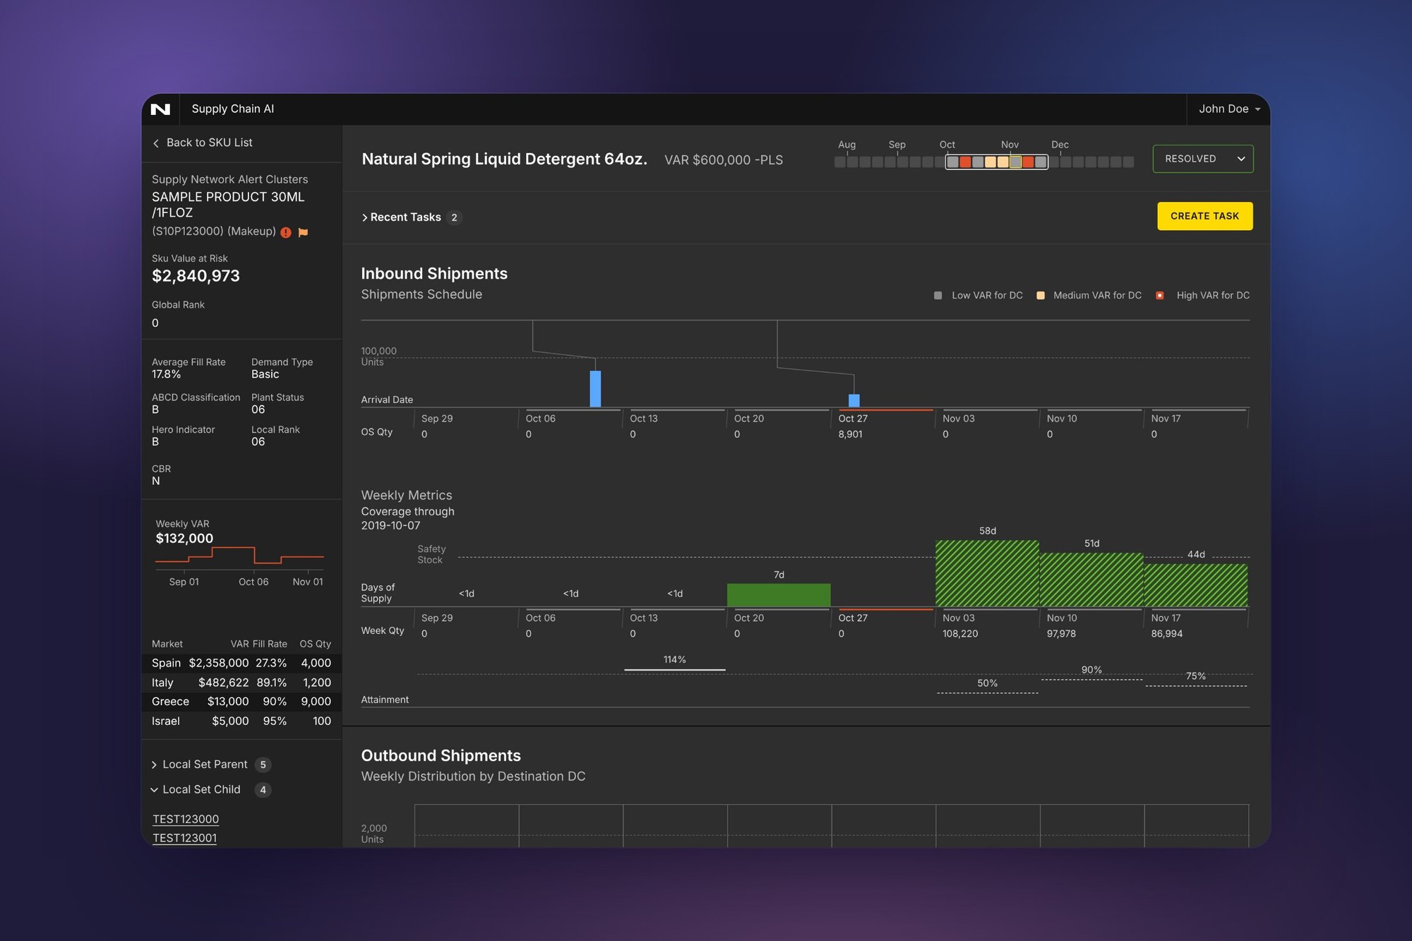Click the Recent Tasks count badge 2

tap(454, 217)
